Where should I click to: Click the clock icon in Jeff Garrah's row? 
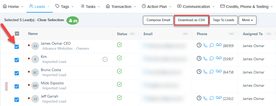(x=199, y=98)
